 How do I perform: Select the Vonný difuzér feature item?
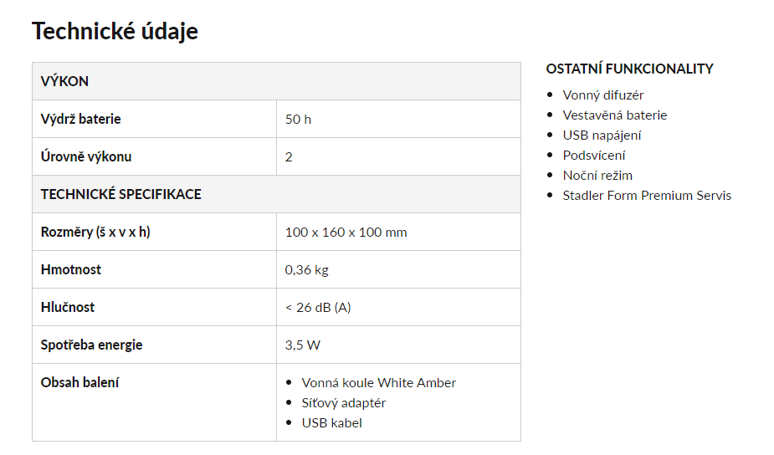603,95
